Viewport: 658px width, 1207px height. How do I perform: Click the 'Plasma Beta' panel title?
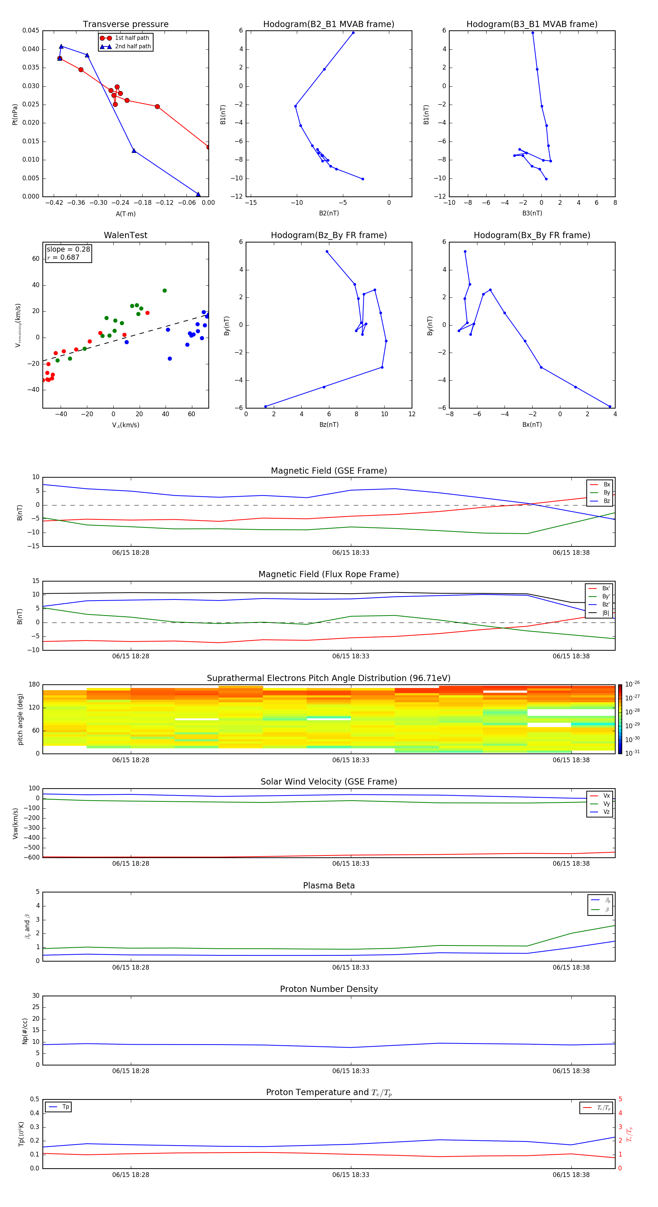329,885
